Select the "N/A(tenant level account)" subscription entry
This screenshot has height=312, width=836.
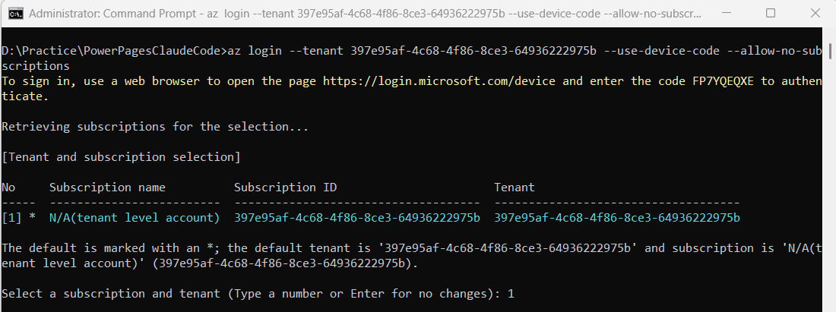pos(135,218)
